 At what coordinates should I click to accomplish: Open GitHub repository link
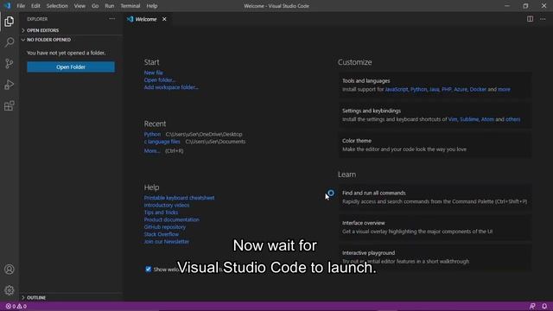click(x=165, y=226)
